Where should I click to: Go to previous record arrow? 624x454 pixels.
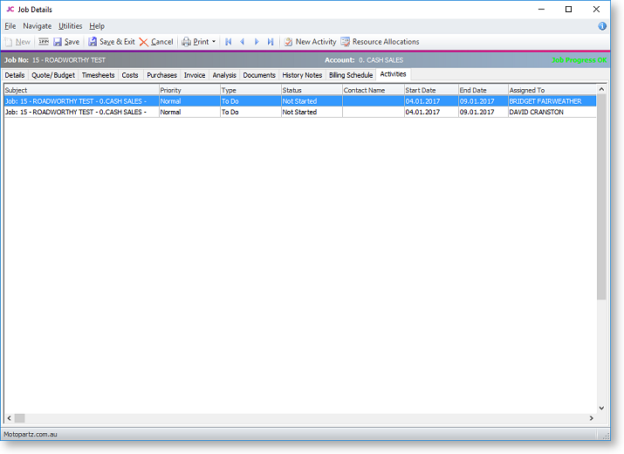pos(242,42)
